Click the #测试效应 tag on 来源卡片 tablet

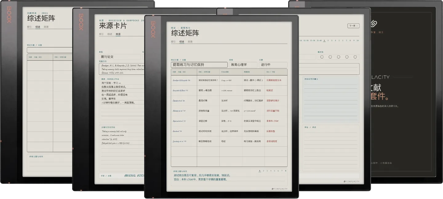pos(130,176)
